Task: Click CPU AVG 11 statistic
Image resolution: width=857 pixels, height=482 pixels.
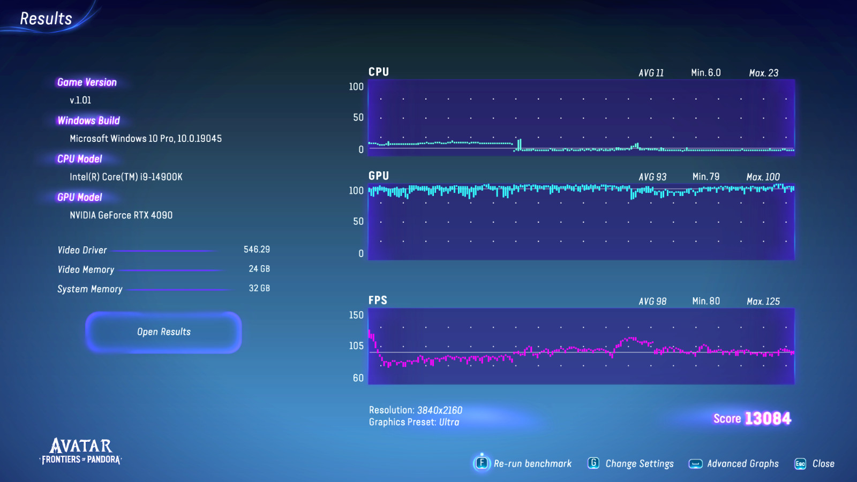Action: [651, 73]
